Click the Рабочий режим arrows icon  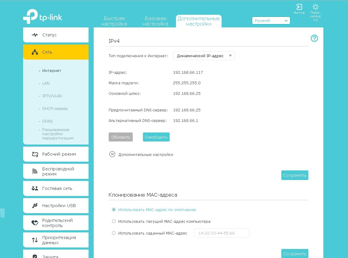(35, 154)
